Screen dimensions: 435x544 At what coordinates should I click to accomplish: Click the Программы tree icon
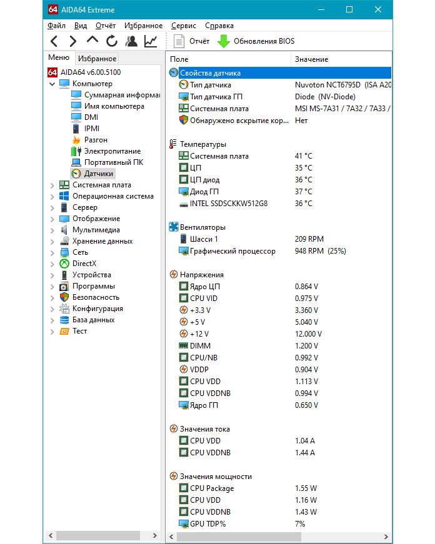coord(64,286)
